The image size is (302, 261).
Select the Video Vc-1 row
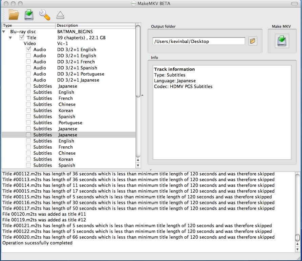68,44
